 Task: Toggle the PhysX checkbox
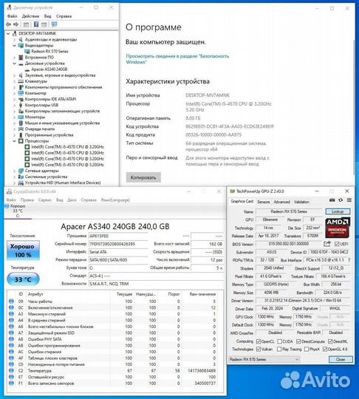click(x=307, y=349)
